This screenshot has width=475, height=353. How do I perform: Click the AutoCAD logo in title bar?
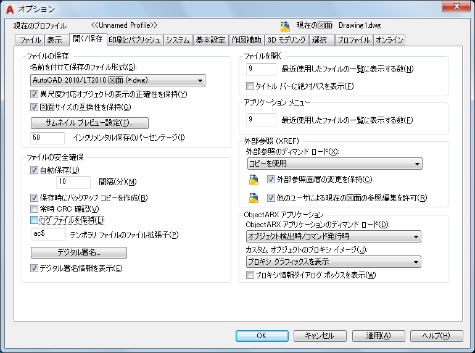(10, 9)
